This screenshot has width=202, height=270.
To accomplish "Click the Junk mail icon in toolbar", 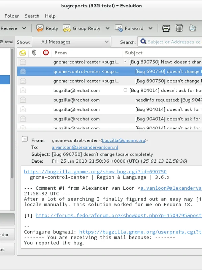I will pyautogui.click(x=192, y=28).
